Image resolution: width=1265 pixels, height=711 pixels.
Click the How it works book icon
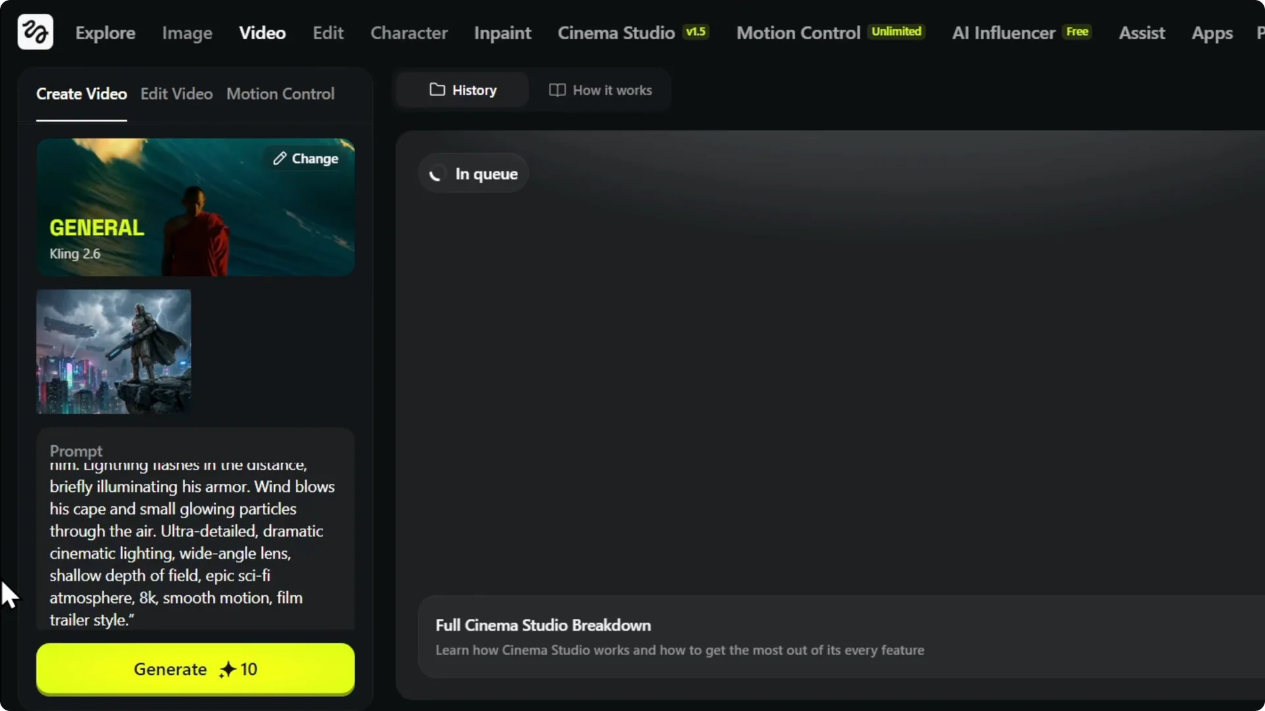(557, 90)
